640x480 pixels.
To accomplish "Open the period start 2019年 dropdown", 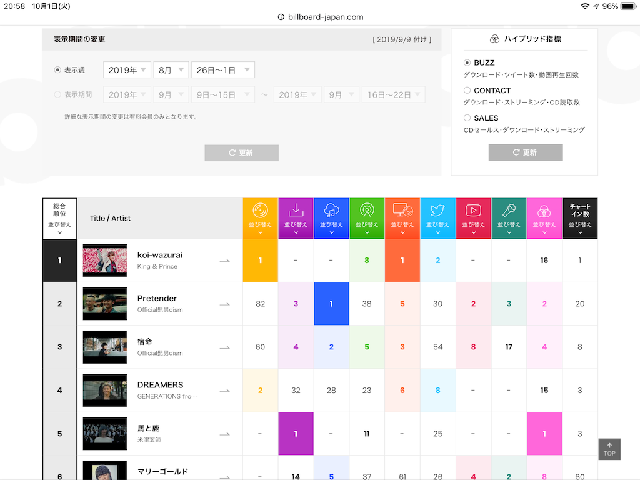I will (x=127, y=94).
